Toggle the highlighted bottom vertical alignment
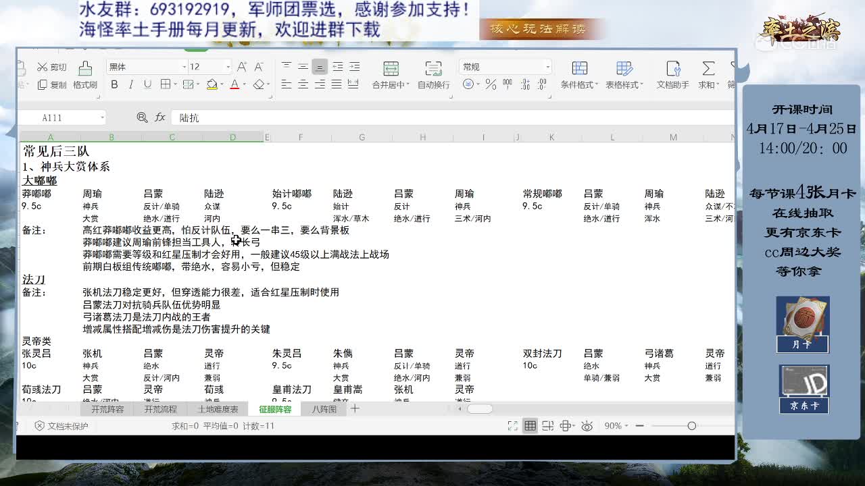Viewport: 865px width, 486px height. pyautogui.click(x=320, y=67)
